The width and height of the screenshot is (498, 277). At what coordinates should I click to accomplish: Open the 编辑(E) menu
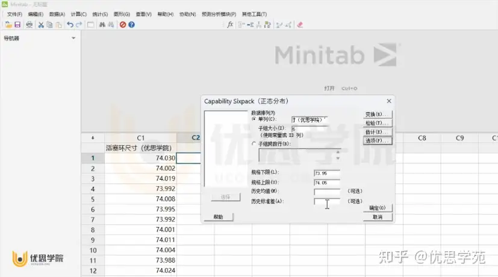pos(36,14)
